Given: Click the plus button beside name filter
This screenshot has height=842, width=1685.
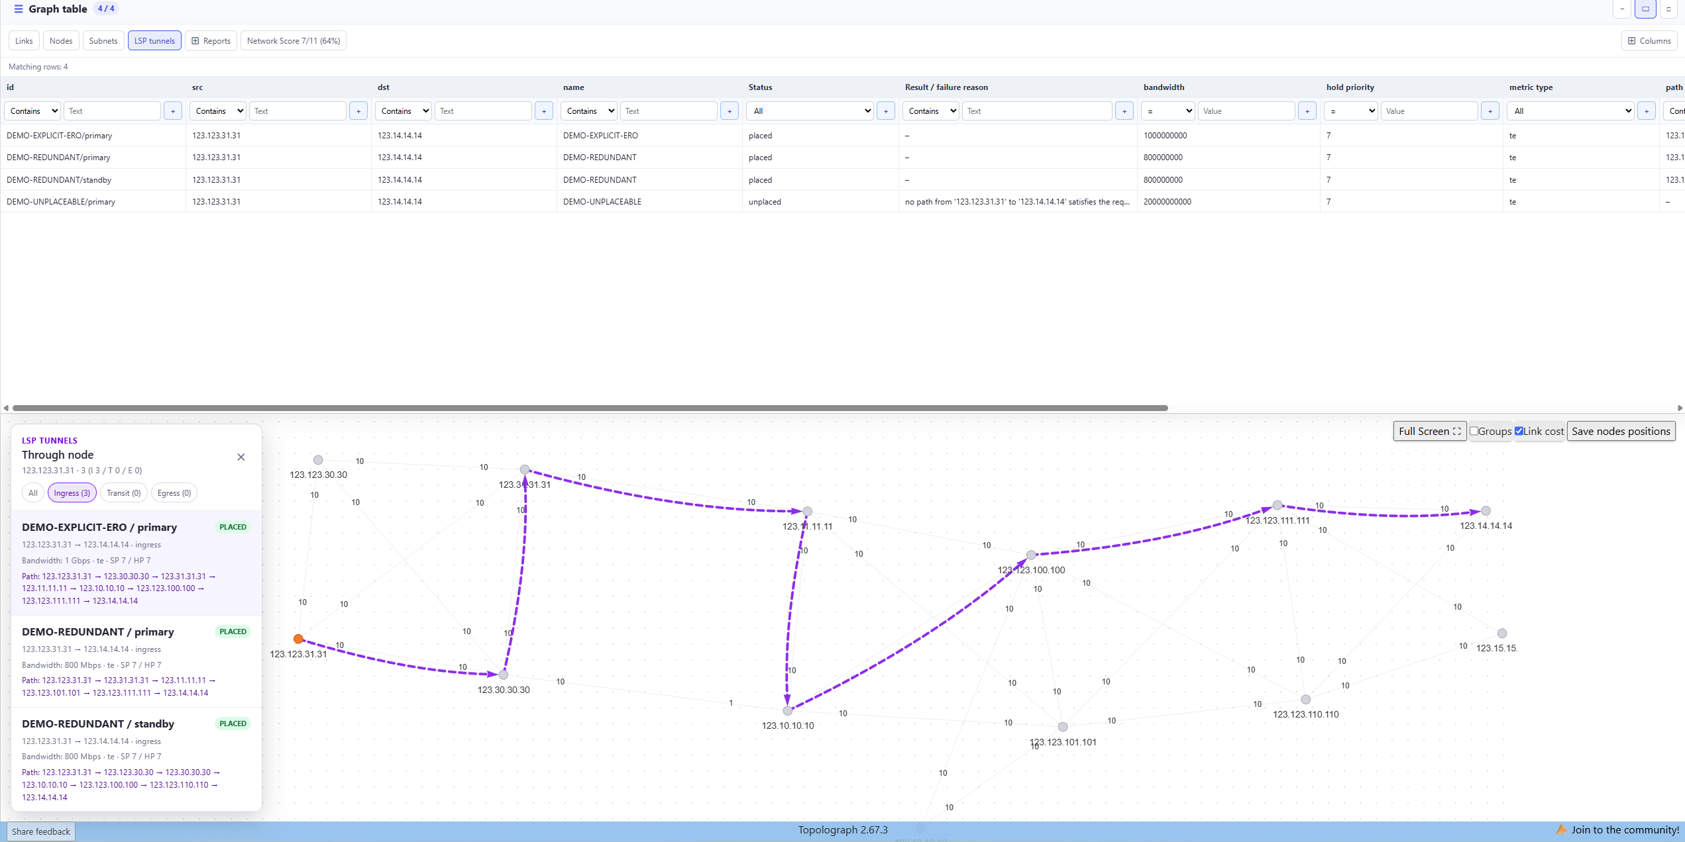Looking at the screenshot, I should [x=730, y=111].
